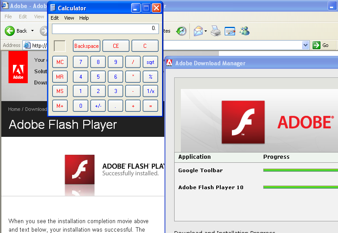This screenshot has width=338, height=233.
Task: Click the Edit page icon in IE toolbar
Action: click(x=230, y=31)
